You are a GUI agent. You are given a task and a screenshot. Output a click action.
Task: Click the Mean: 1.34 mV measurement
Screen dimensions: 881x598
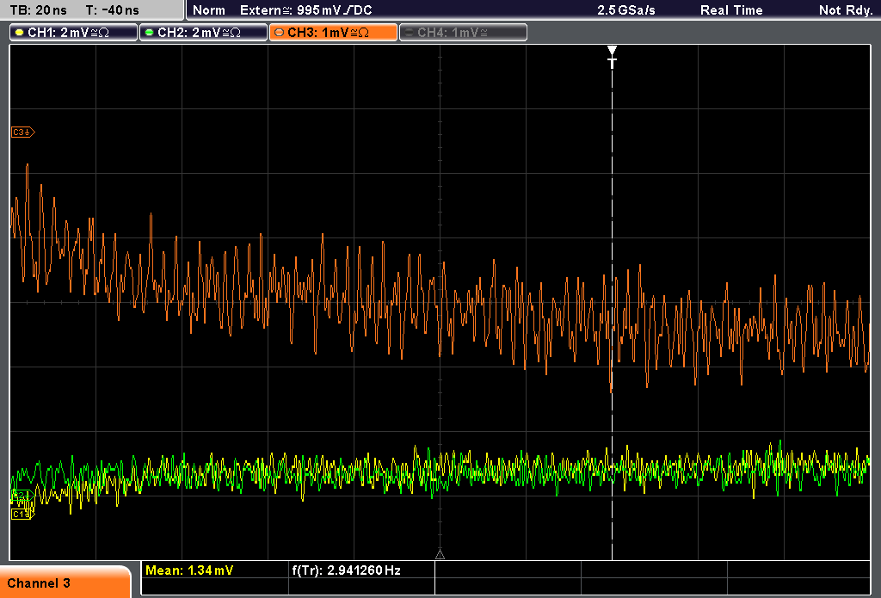(x=188, y=570)
